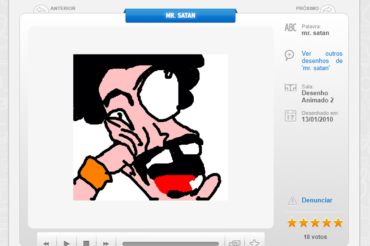Viewport: 370px width, 246px height.
Task: Go to the PRÓXIMO drawing via forward arrow
Action: click(328, 9)
